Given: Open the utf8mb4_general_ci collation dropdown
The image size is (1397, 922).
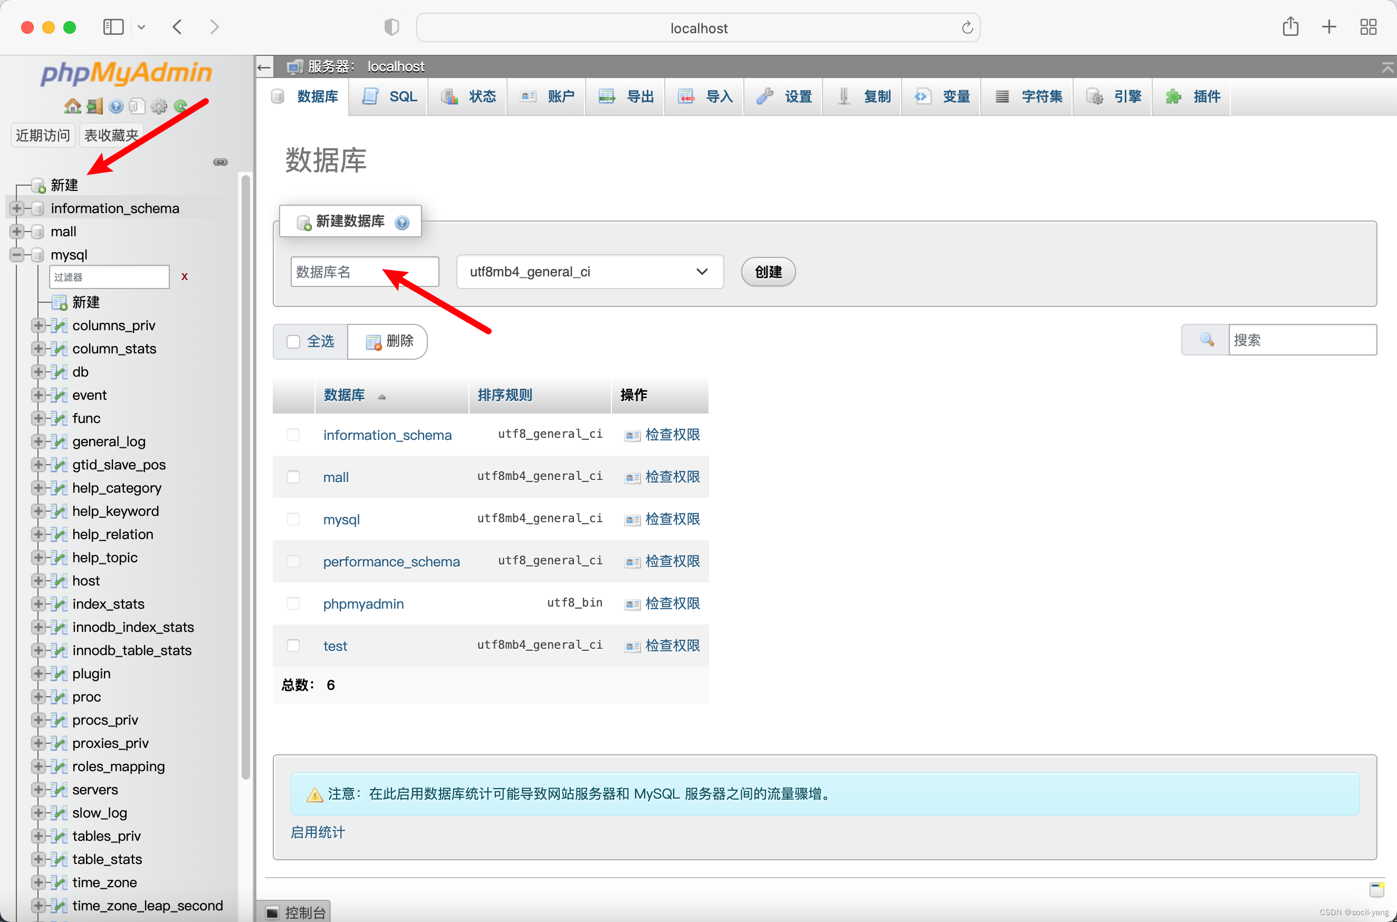Looking at the screenshot, I should point(590,272).
